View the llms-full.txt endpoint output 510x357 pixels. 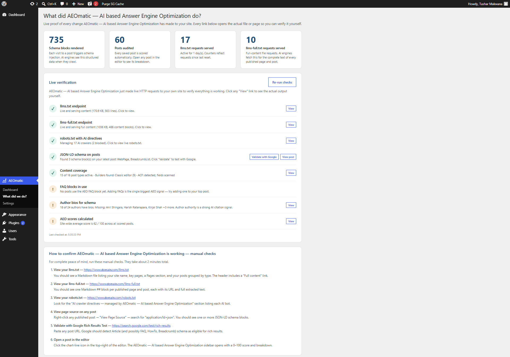click(x=291, y=125)
